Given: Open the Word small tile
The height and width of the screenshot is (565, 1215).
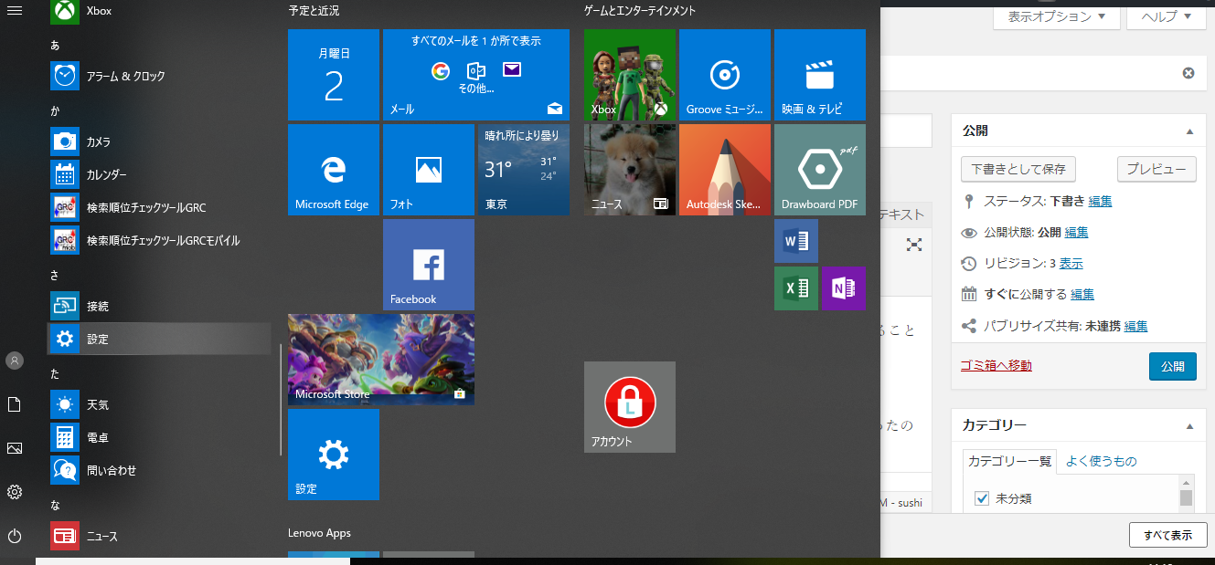Looking at the screenshot, I should pyautogui.click(x=795, y=241).
